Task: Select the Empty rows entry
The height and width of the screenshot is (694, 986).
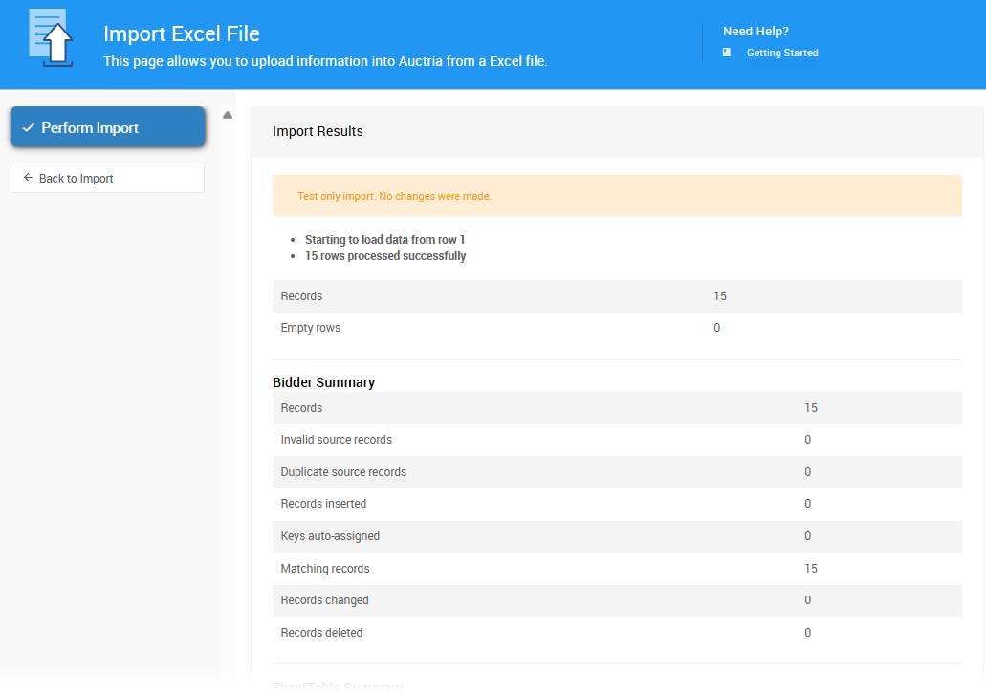Action: [x=618, y=327]
